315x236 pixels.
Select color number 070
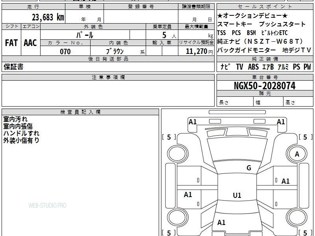click(65, 52)
